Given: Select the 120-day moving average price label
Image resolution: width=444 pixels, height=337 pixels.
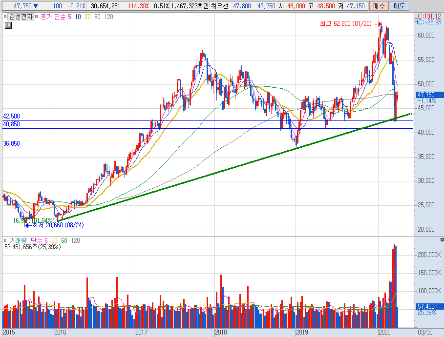Looking at the screenshot, I should (x=108, y=17).
